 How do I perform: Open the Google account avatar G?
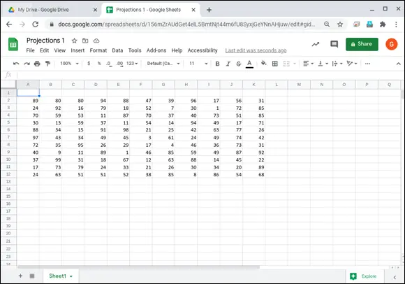[392, 44]
